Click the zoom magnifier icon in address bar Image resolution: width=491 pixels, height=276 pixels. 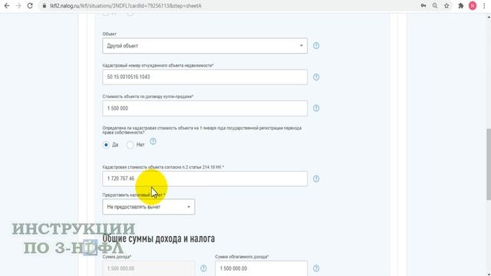[435, 5]
